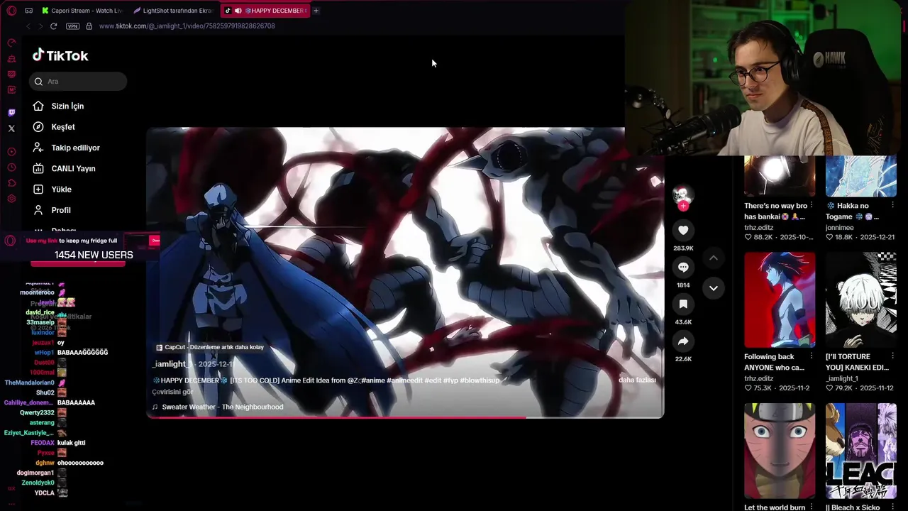
Task: Open Takip ediliyor feed
Action: point(67,148)
